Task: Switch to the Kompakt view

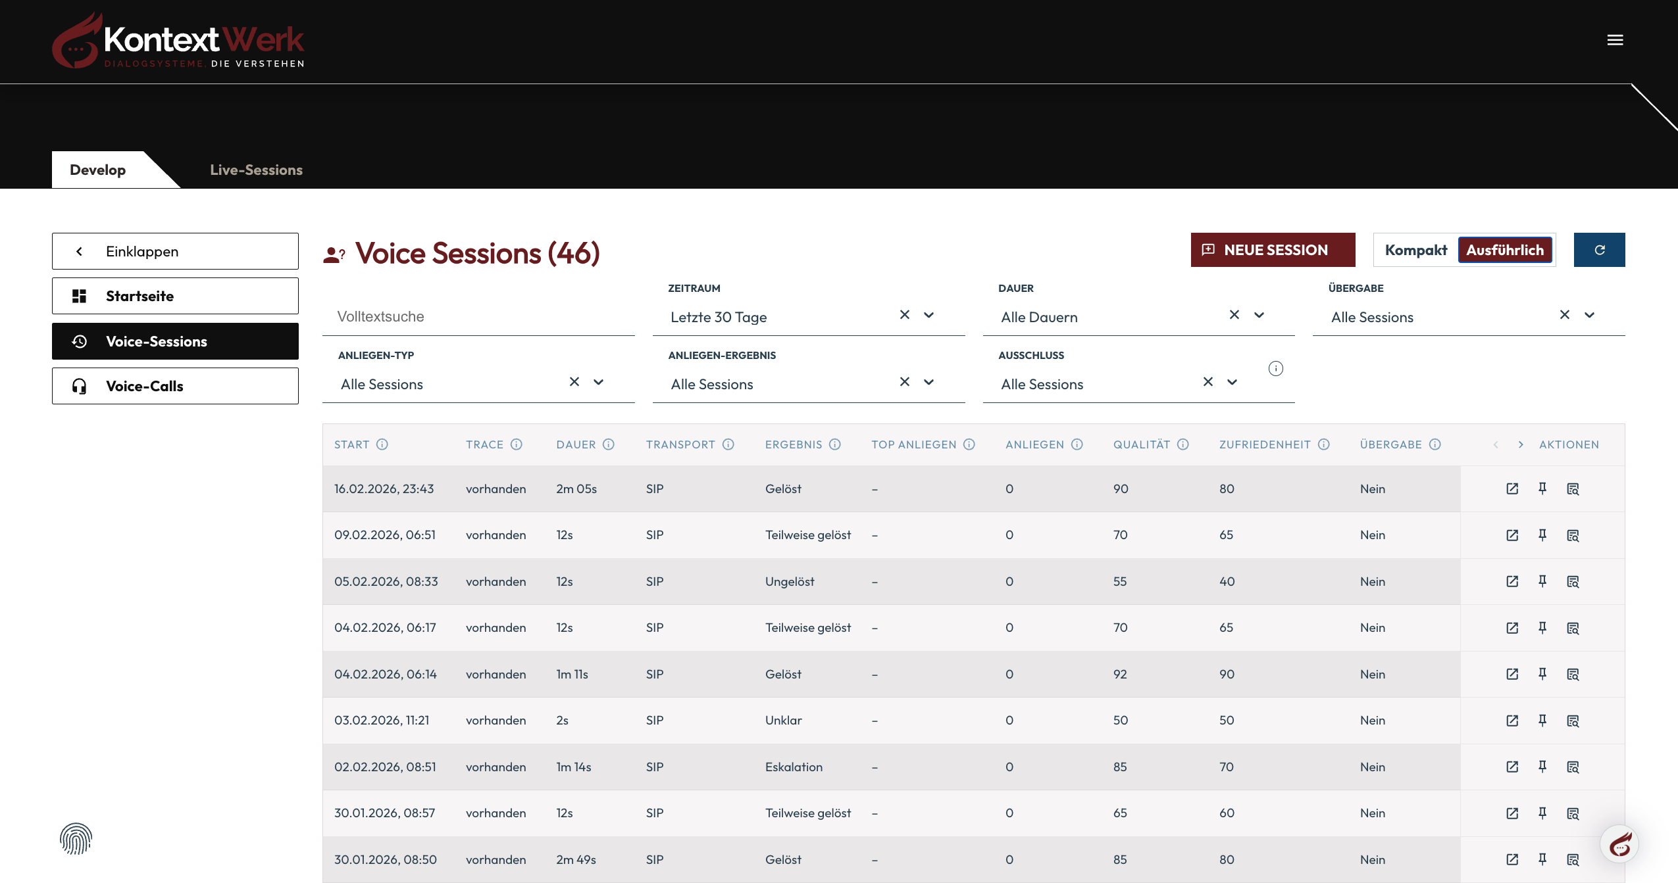Action: pyautogui.click(x=1415, y=250)
